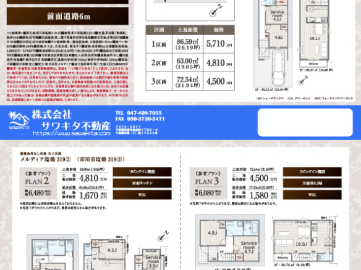Click the 6,480 total price in PLAN 2

(35, 193)
